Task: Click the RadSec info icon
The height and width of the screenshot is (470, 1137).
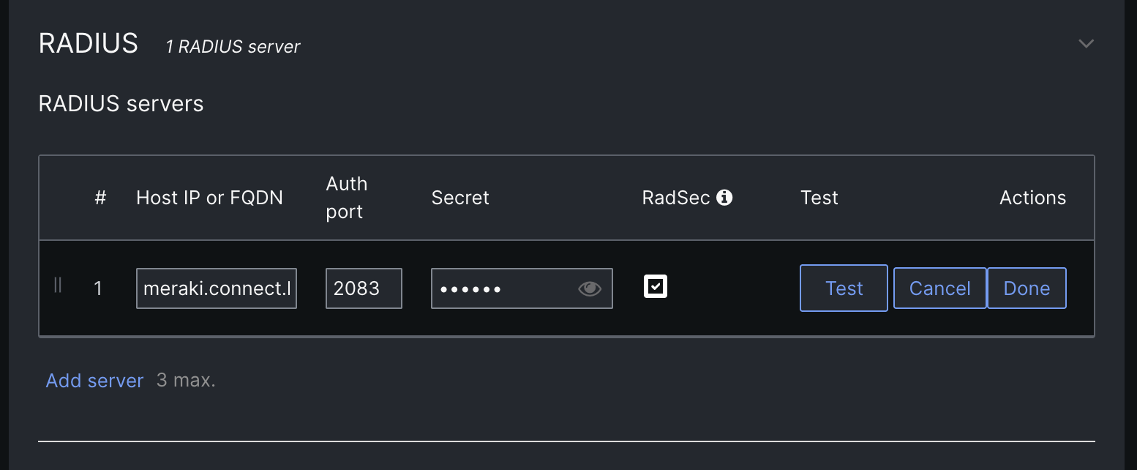Action: point(724,197)
